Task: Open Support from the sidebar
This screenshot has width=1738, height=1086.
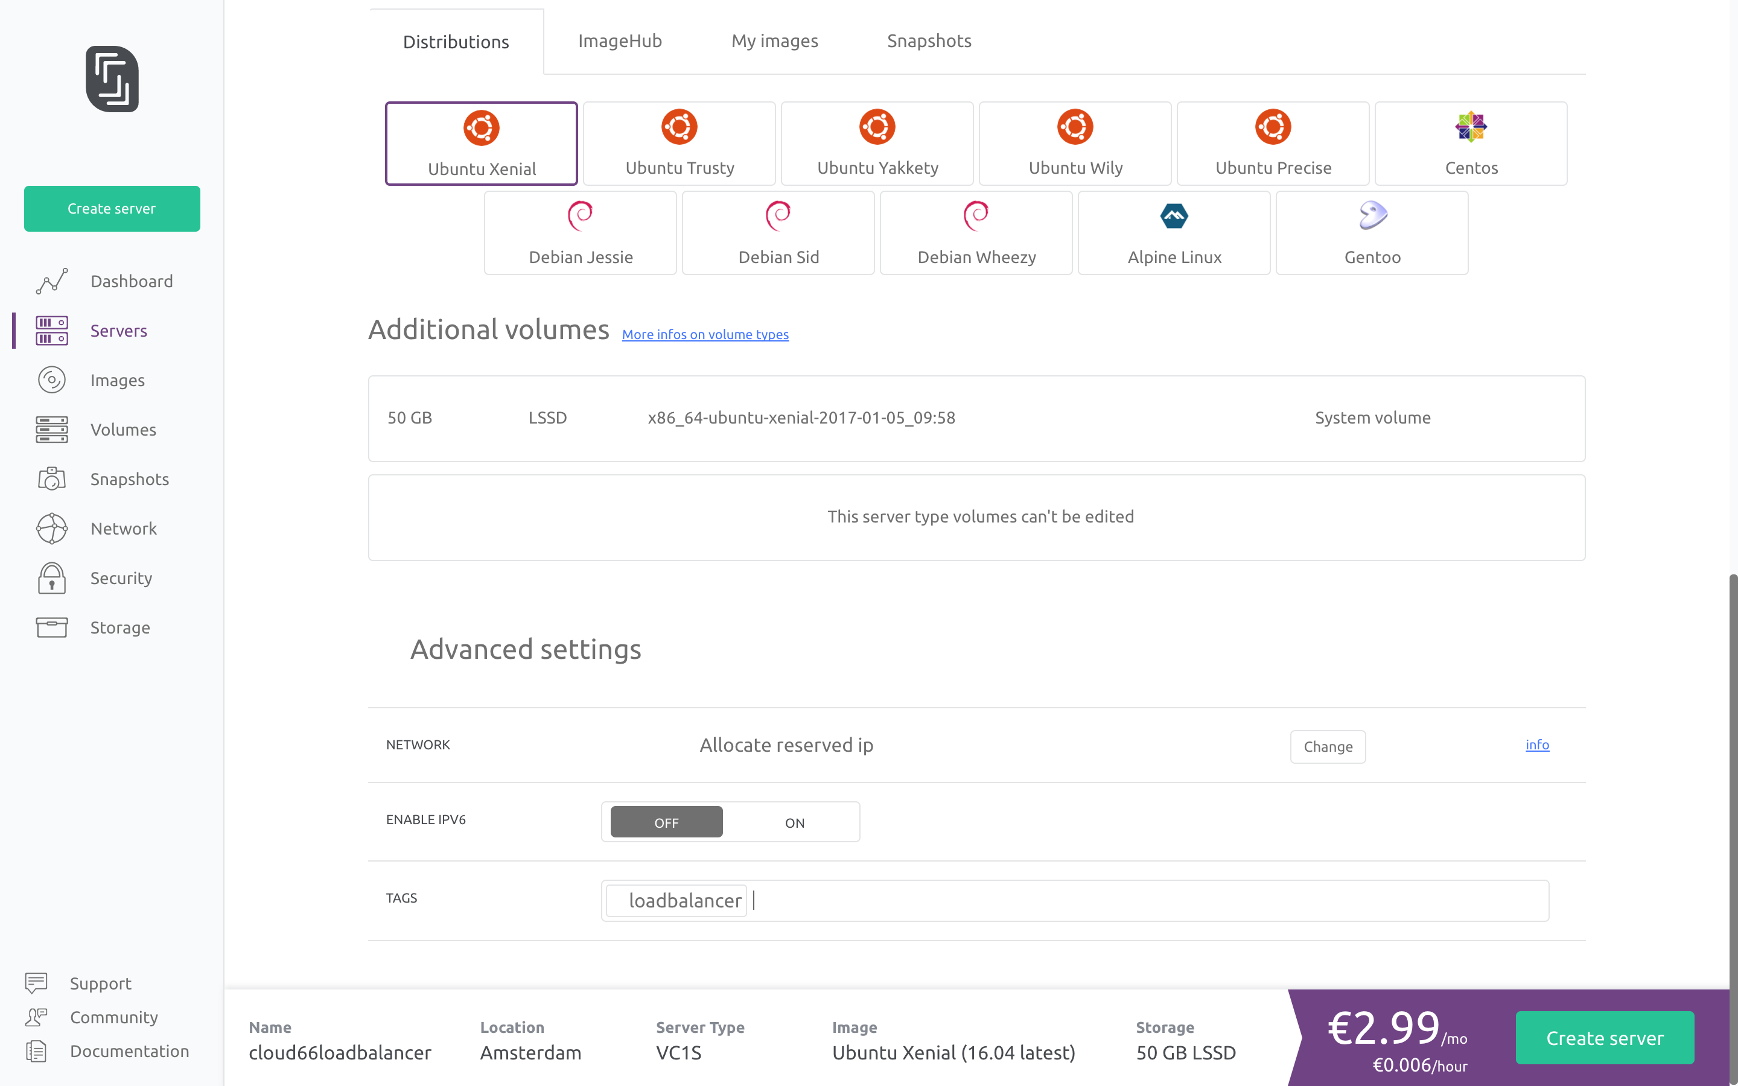Action: coord(100,983)
